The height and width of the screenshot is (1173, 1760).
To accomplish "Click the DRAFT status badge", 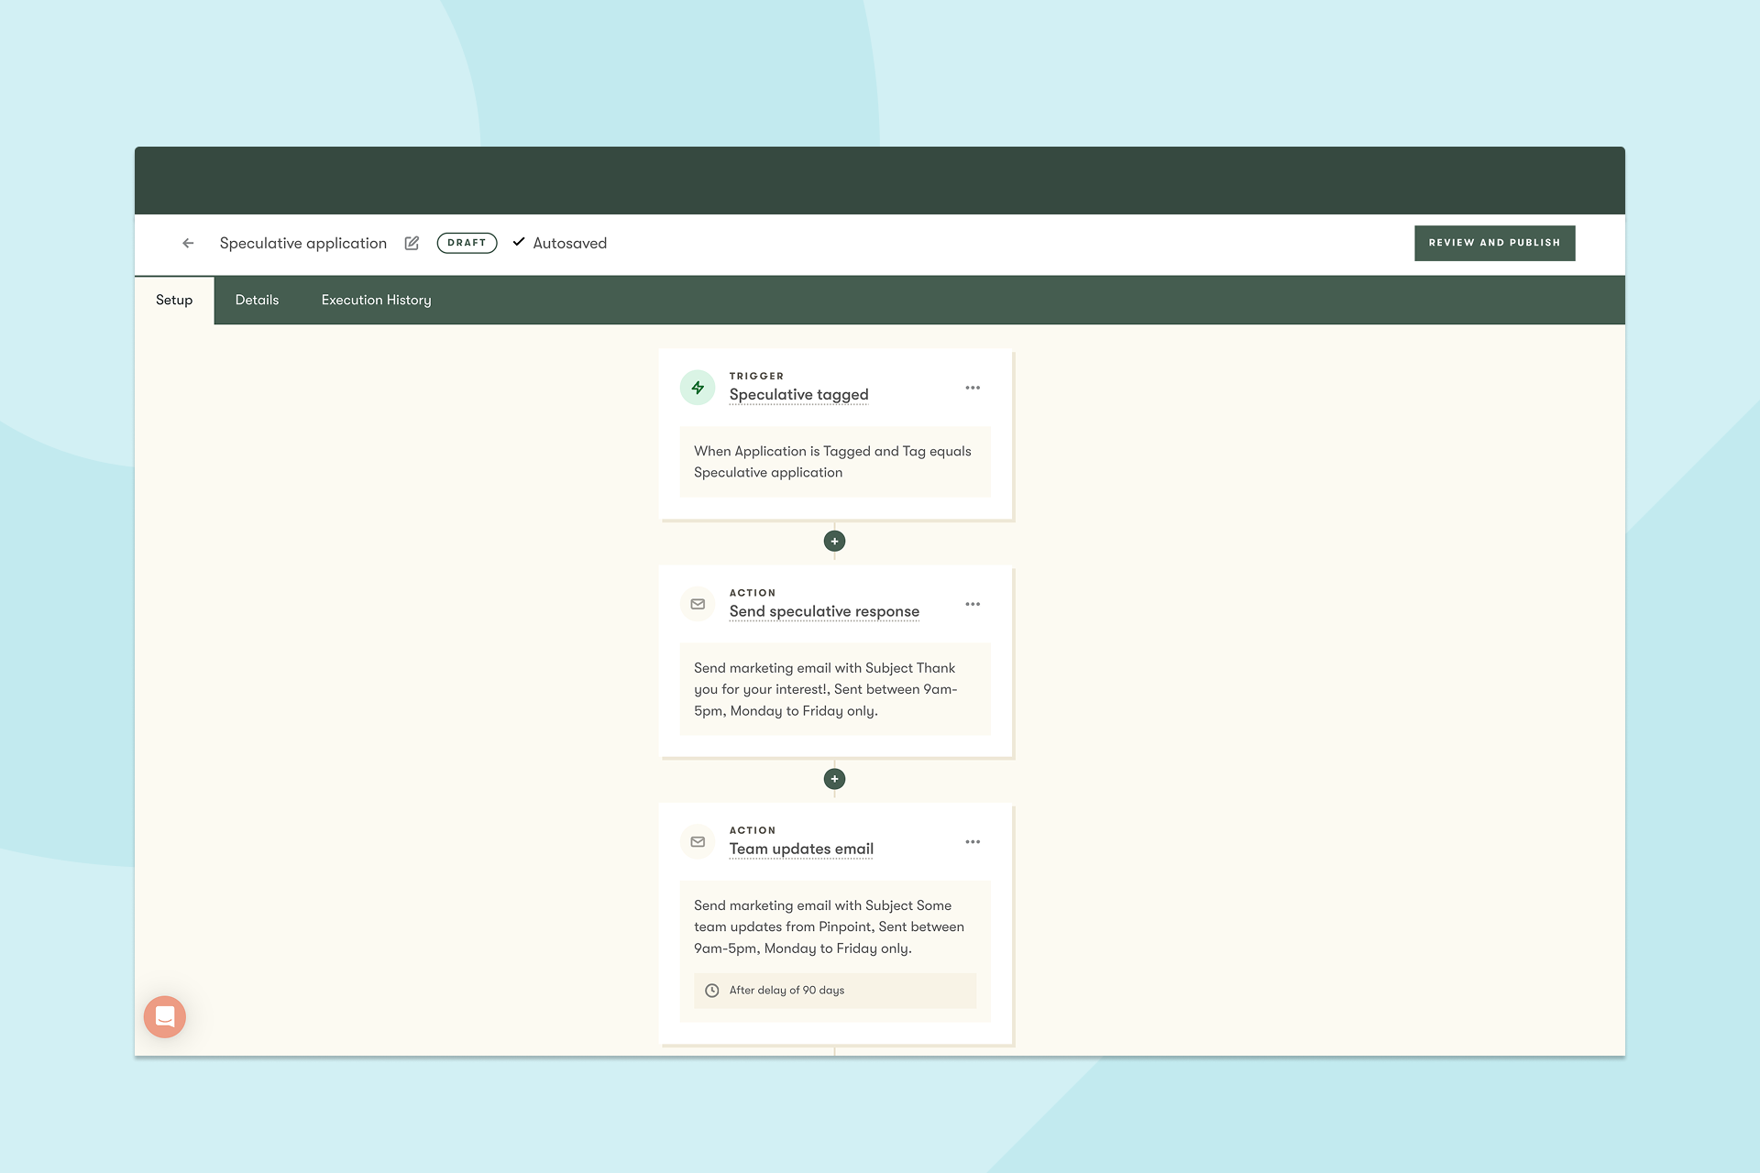I will (467, 243).
